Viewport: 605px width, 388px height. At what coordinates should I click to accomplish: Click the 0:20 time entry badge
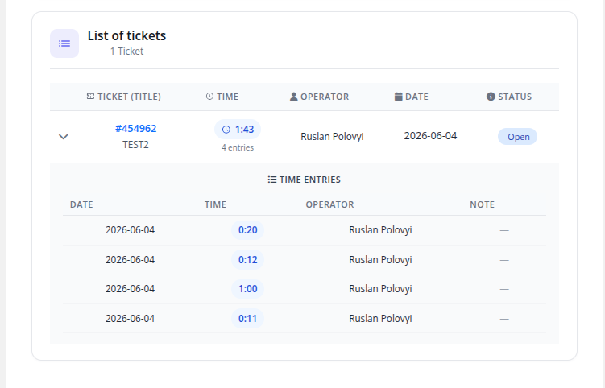click(x=247, y=230)
